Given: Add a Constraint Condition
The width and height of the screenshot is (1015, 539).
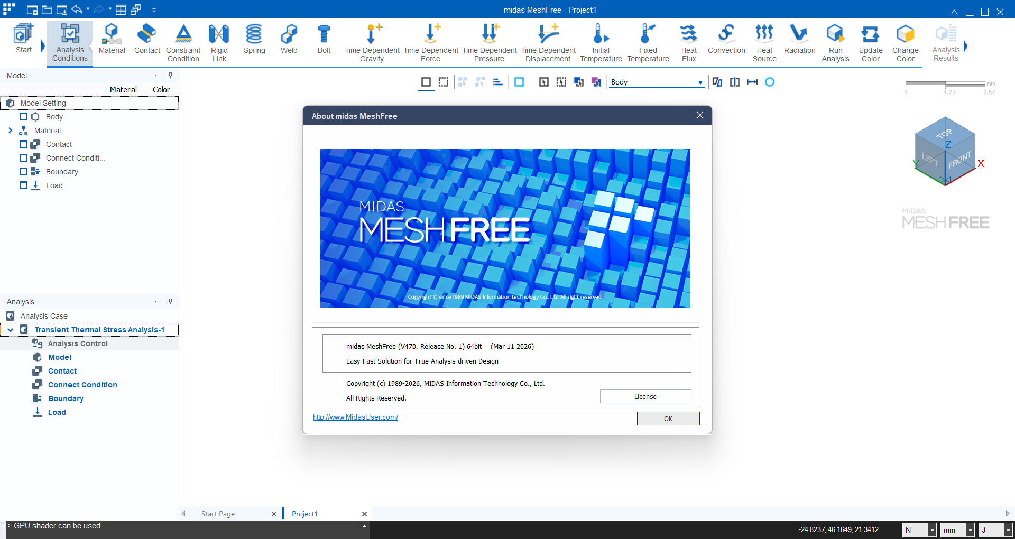Looking at the screenshot, I should [x=183, y=43].
